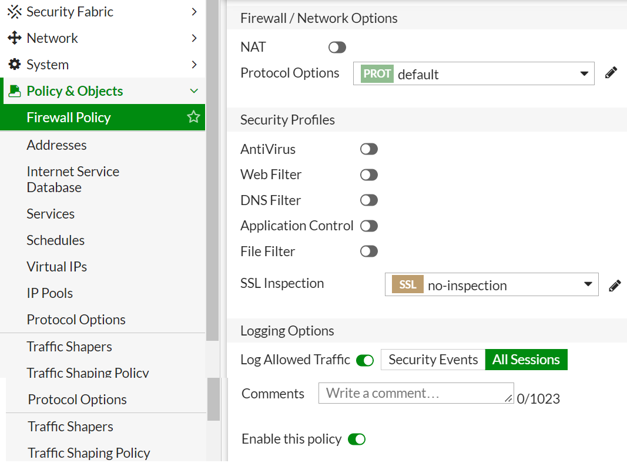The height and width of the screenshot is (463, 627).
Task: Enable the NAT toggle
Action: coord(337,48)
